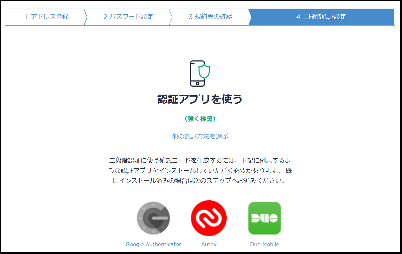Click the green （強く推奨） text
The image size is (402, 254).
201,119
